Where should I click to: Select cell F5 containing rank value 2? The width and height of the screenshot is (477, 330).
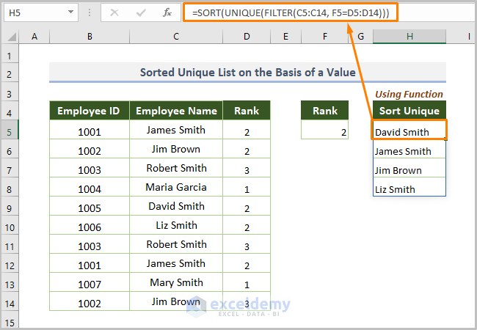pyautogui.click(x=325, y=131)
